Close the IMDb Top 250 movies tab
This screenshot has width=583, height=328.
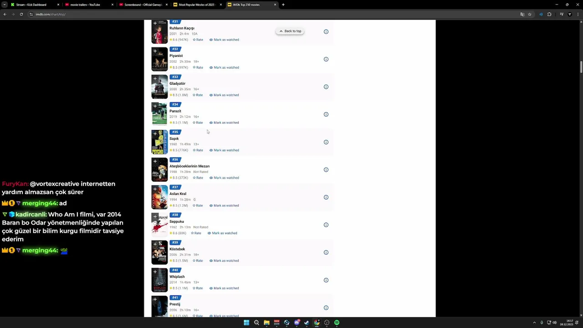pos(275,5)
